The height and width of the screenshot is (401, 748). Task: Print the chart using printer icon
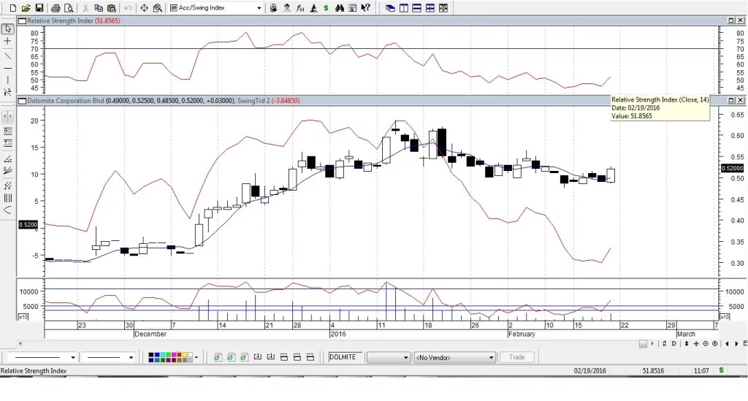(56, 8)
